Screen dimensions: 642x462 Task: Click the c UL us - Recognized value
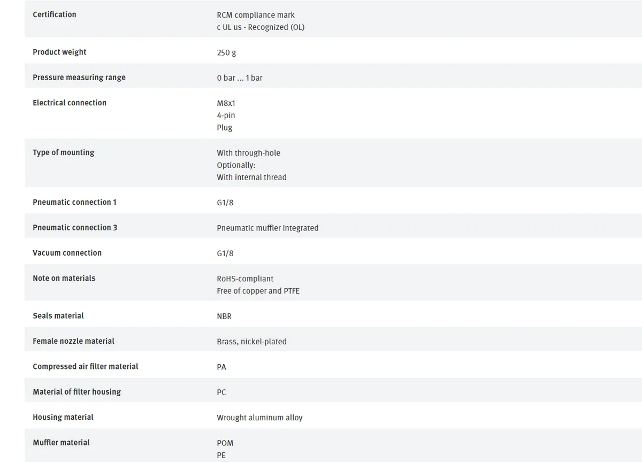pos(261,27)
